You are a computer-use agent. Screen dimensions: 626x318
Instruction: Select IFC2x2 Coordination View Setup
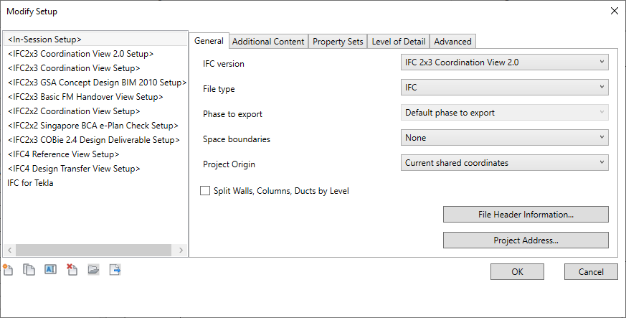click(95, 111)
